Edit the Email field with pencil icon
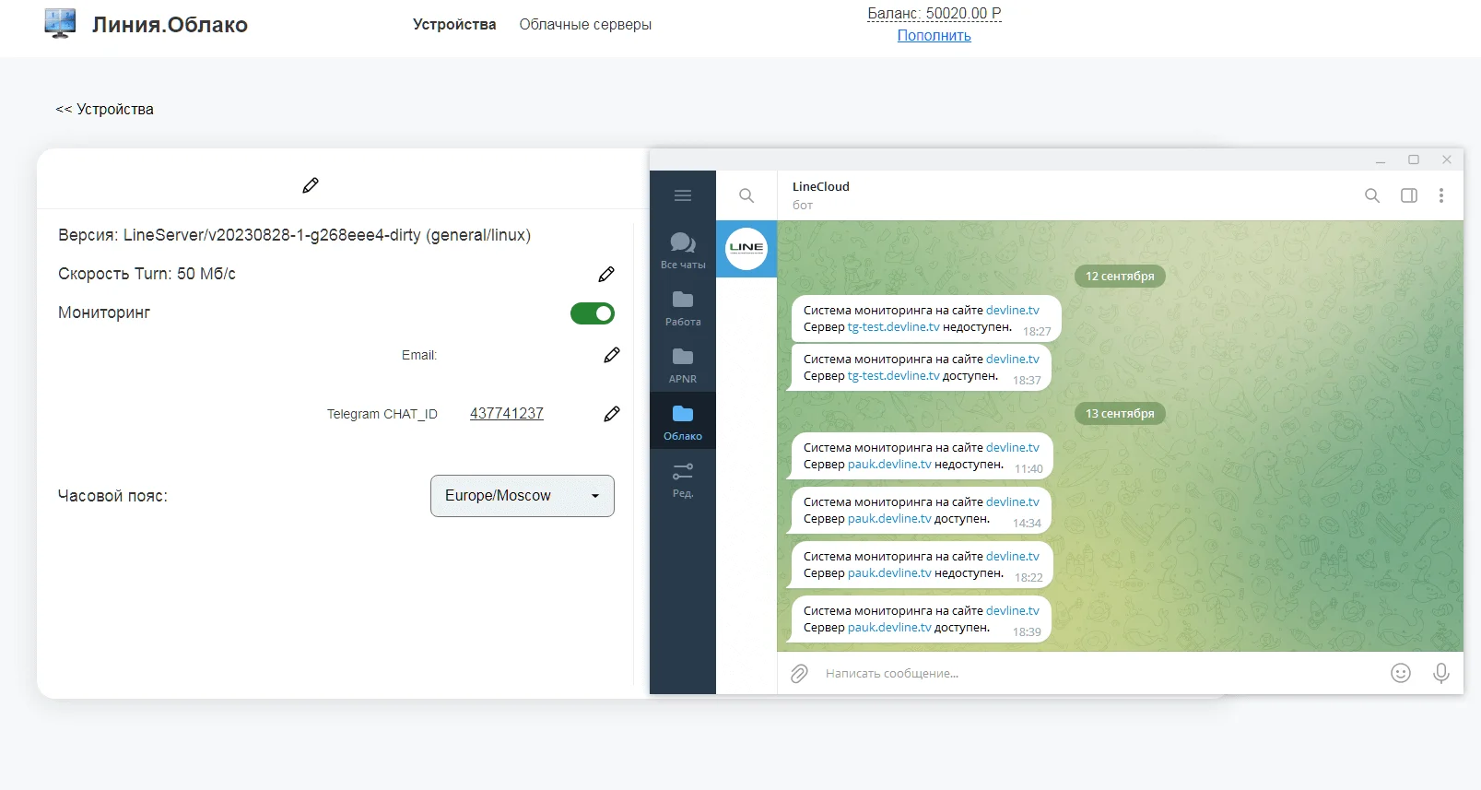This screenshot has width=1481, height=790. (x=611, y=355)
